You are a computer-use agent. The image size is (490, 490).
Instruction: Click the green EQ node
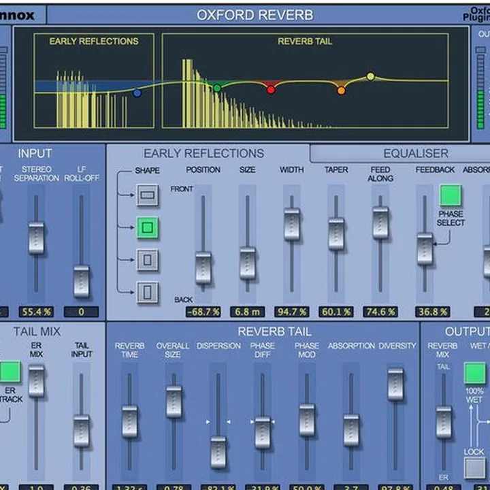[217, 88]
